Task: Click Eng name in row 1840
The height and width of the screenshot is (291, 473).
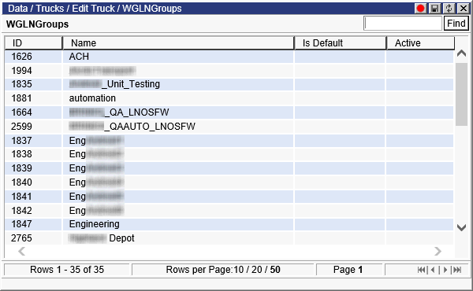Action: 96,182
